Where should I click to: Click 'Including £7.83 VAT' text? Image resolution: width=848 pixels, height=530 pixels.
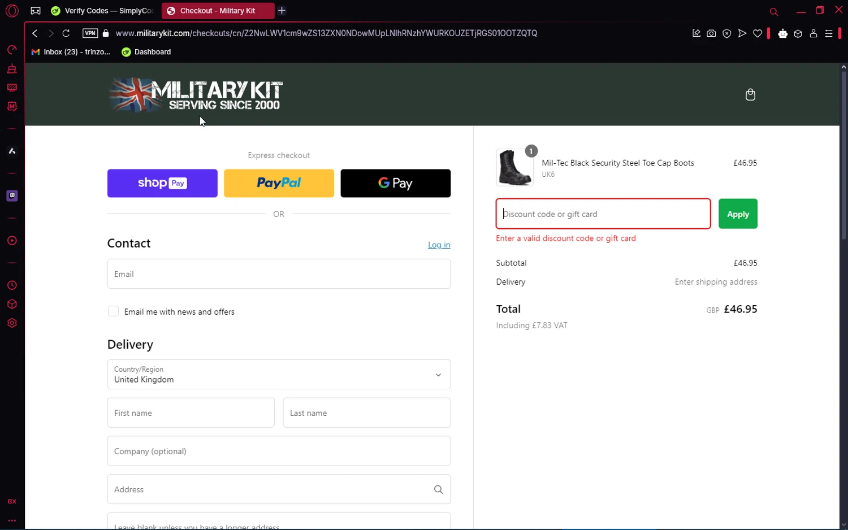tap(531, 325)
